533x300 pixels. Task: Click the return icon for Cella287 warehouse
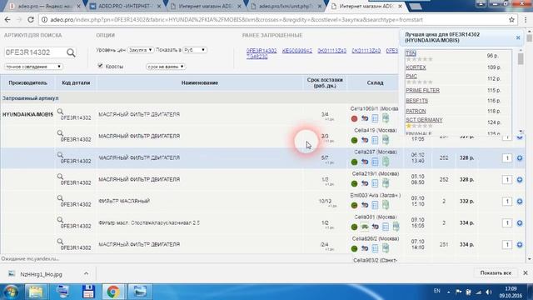[365, 162]
